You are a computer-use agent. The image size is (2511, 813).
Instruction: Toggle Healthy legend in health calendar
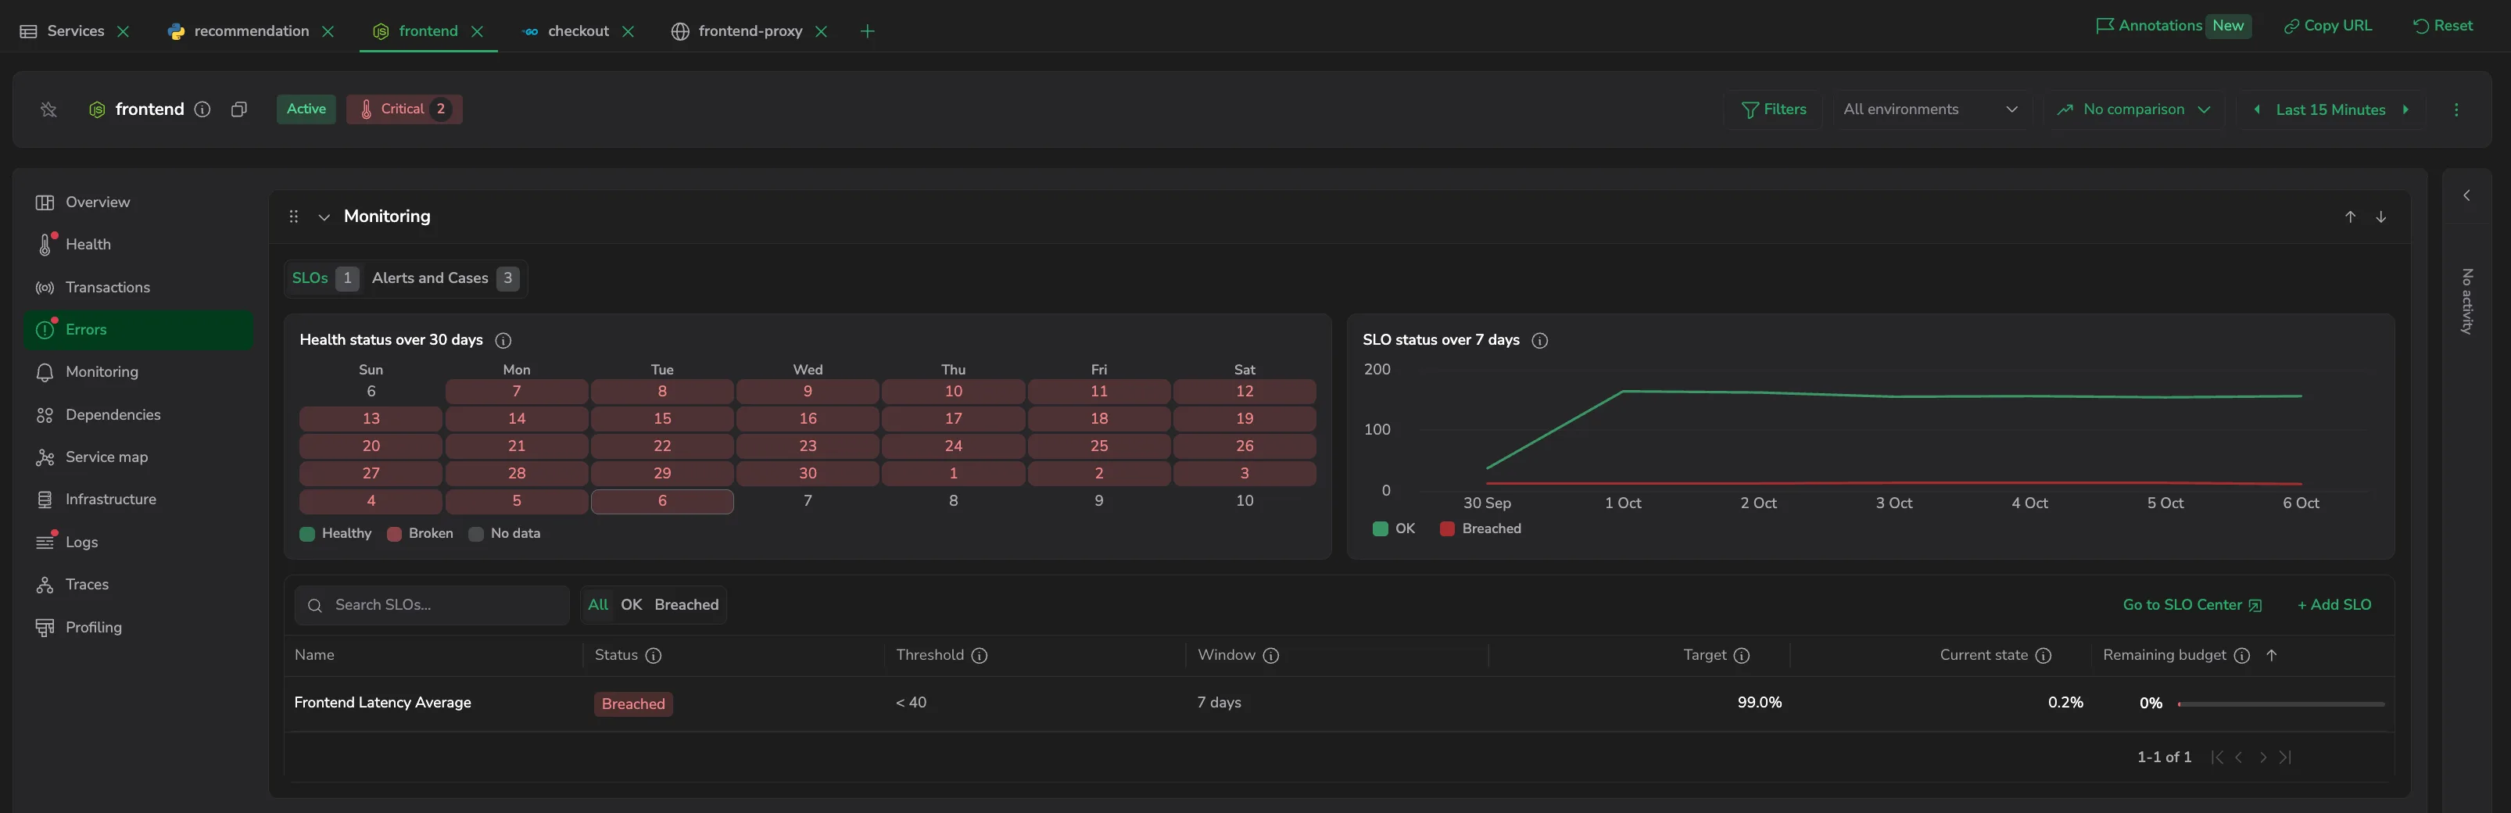click(x=336, y=534)
